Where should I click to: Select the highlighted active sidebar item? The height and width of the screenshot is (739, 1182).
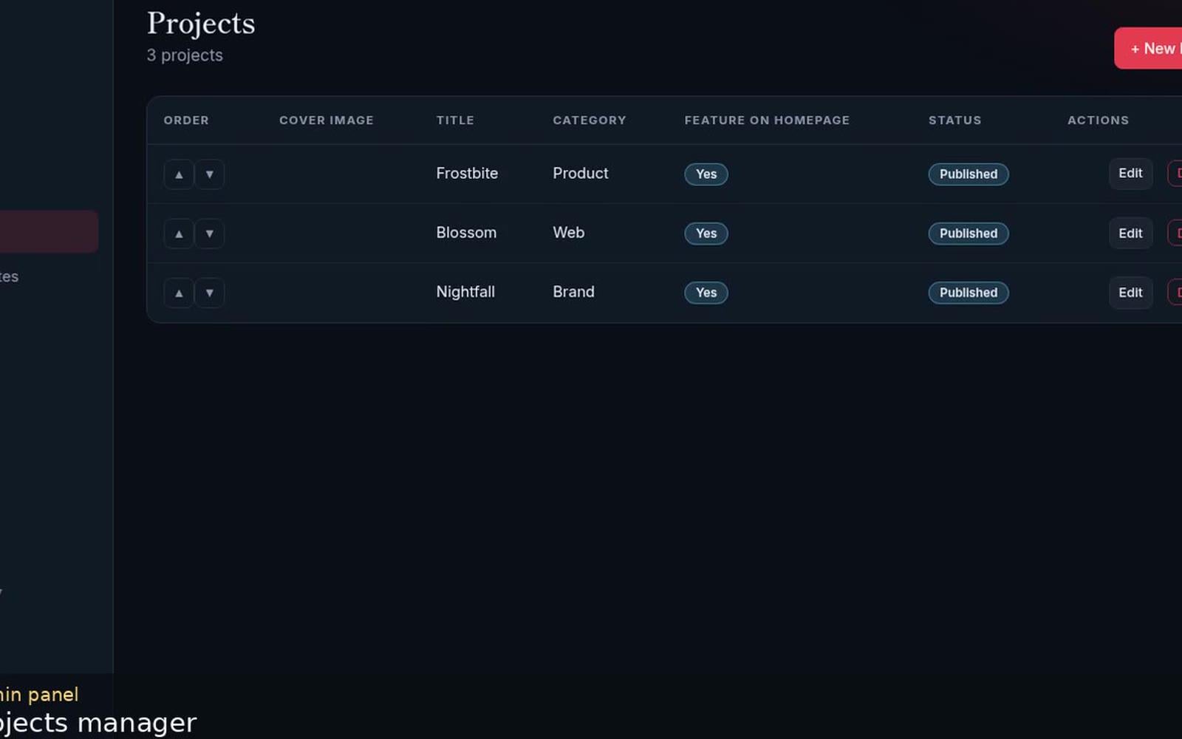(x=49, y=231)
